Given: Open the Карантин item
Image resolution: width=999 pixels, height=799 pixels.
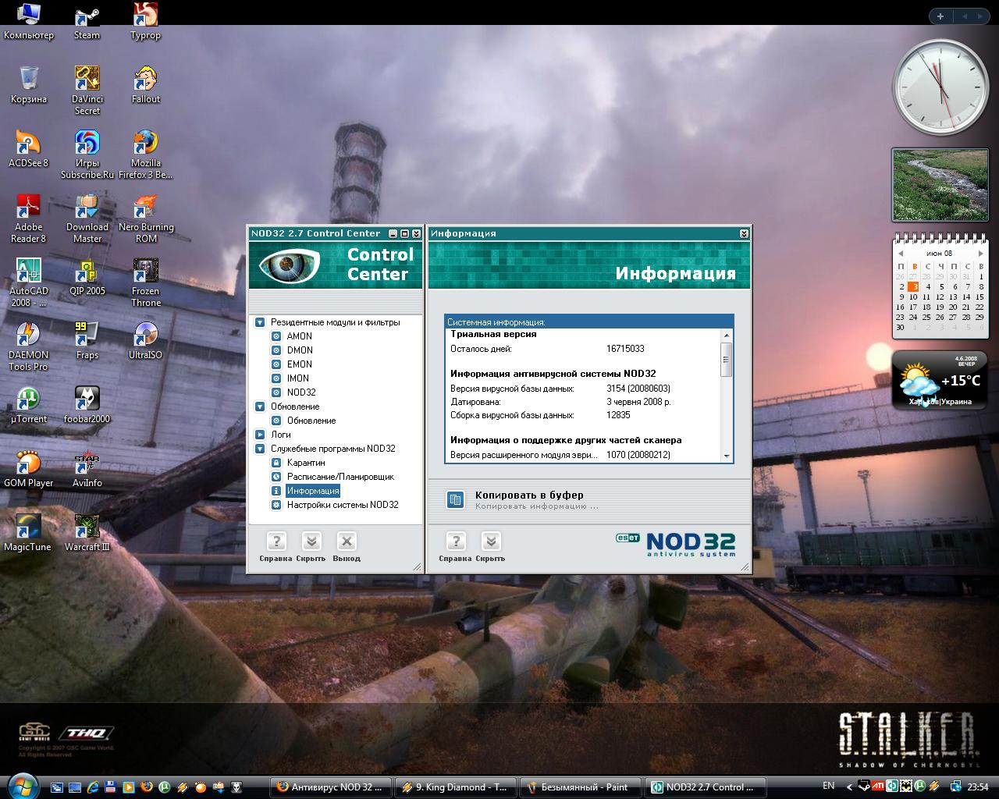Looking at the screenshot, I should (x=306, y=463).
